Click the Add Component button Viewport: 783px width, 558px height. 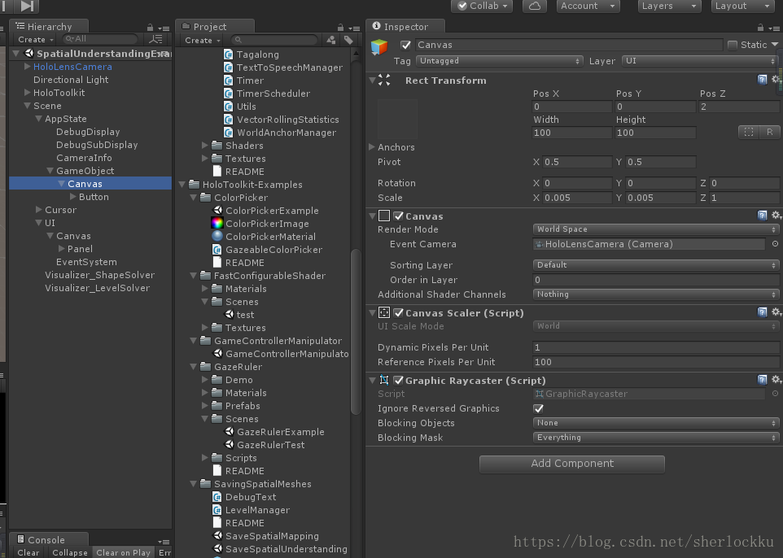pyautogui.click(x=571, y=464)
